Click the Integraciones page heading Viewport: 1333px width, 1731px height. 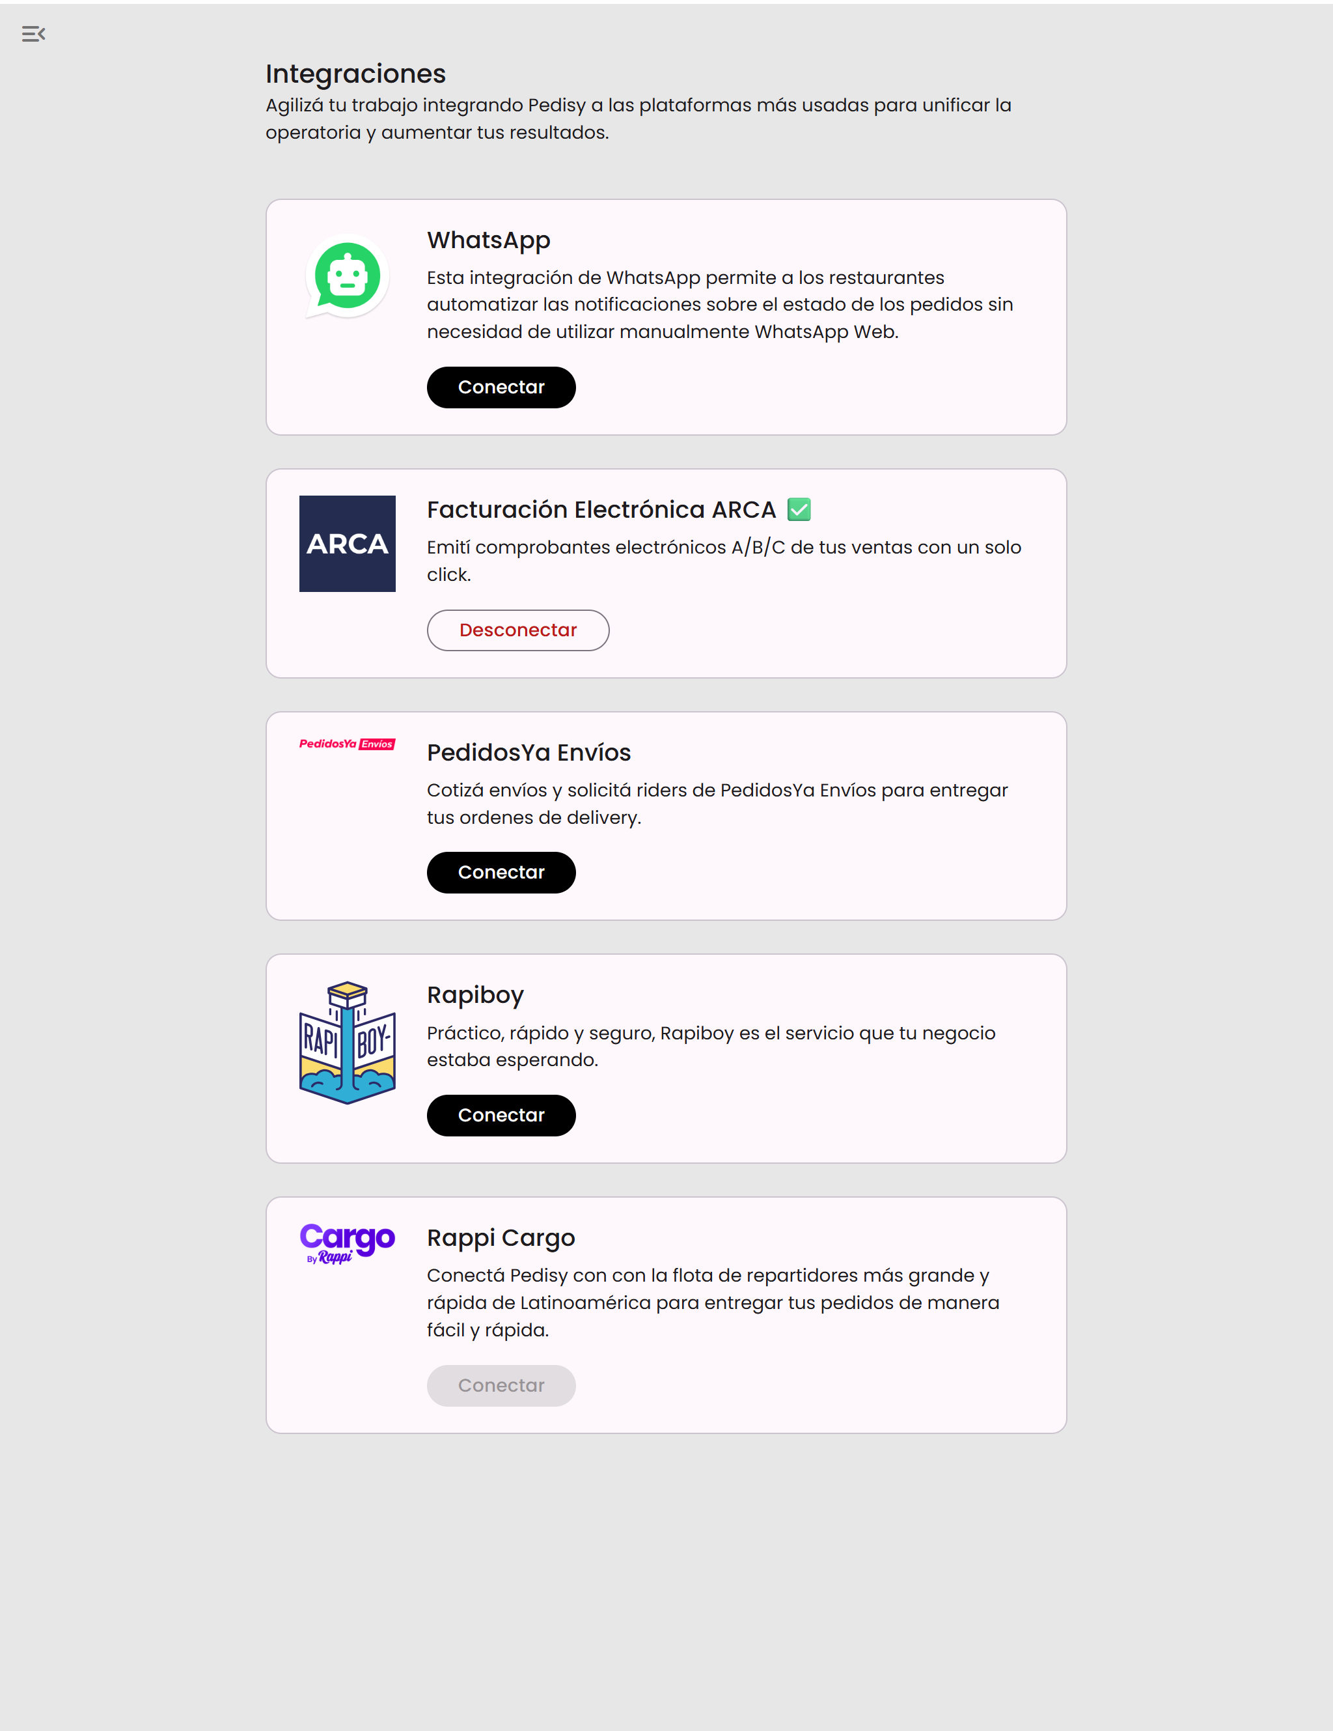[x=355, y=74]
